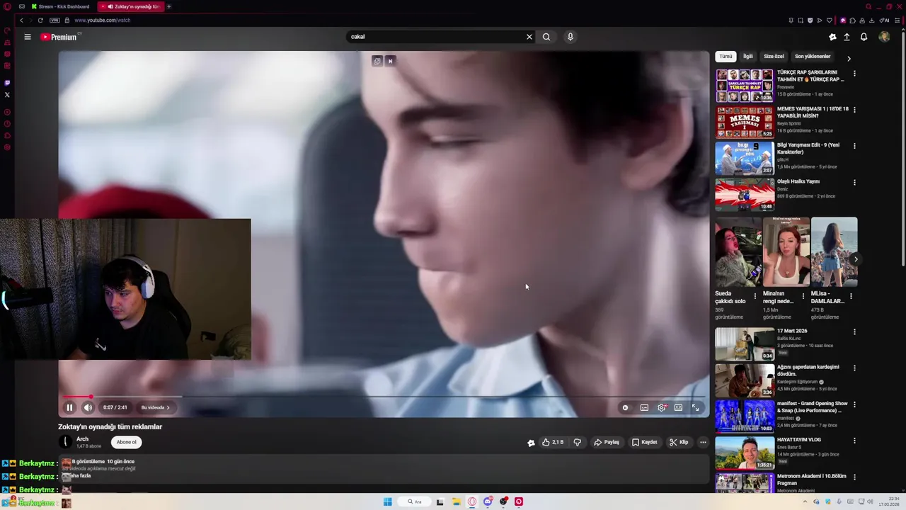Open options for 'MEMES YARIŞMASI' video

point(854,110)
